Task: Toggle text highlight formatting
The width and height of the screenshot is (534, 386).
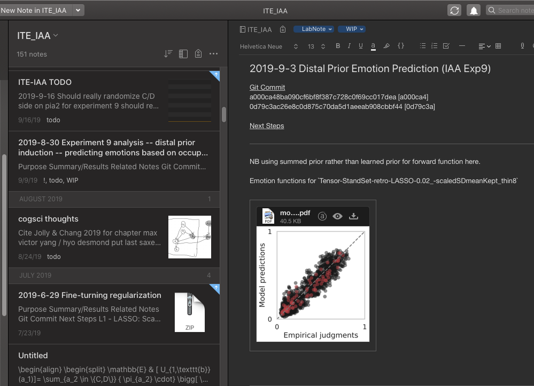Action: (386, 46)
